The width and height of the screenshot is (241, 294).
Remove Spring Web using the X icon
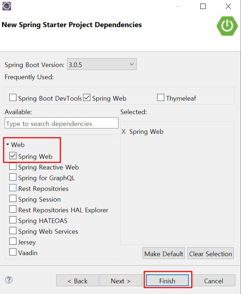pos(124,131)
